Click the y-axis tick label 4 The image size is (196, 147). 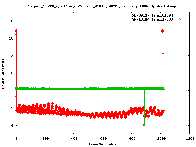(x=12, y=91)
